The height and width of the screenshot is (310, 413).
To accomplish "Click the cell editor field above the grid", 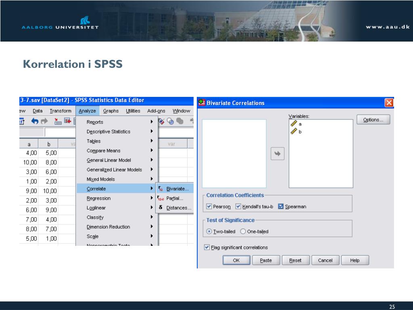I will click(60, 132).
